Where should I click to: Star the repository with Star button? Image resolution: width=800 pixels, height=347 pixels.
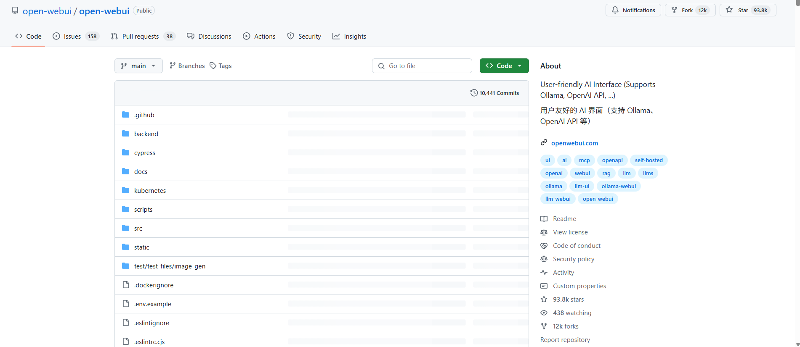click(748, 10)
